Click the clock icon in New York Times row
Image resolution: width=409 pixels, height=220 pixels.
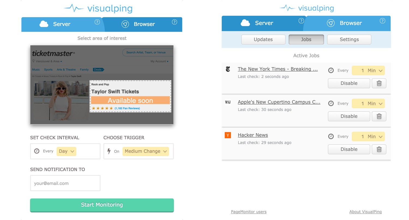click(331, 70)
